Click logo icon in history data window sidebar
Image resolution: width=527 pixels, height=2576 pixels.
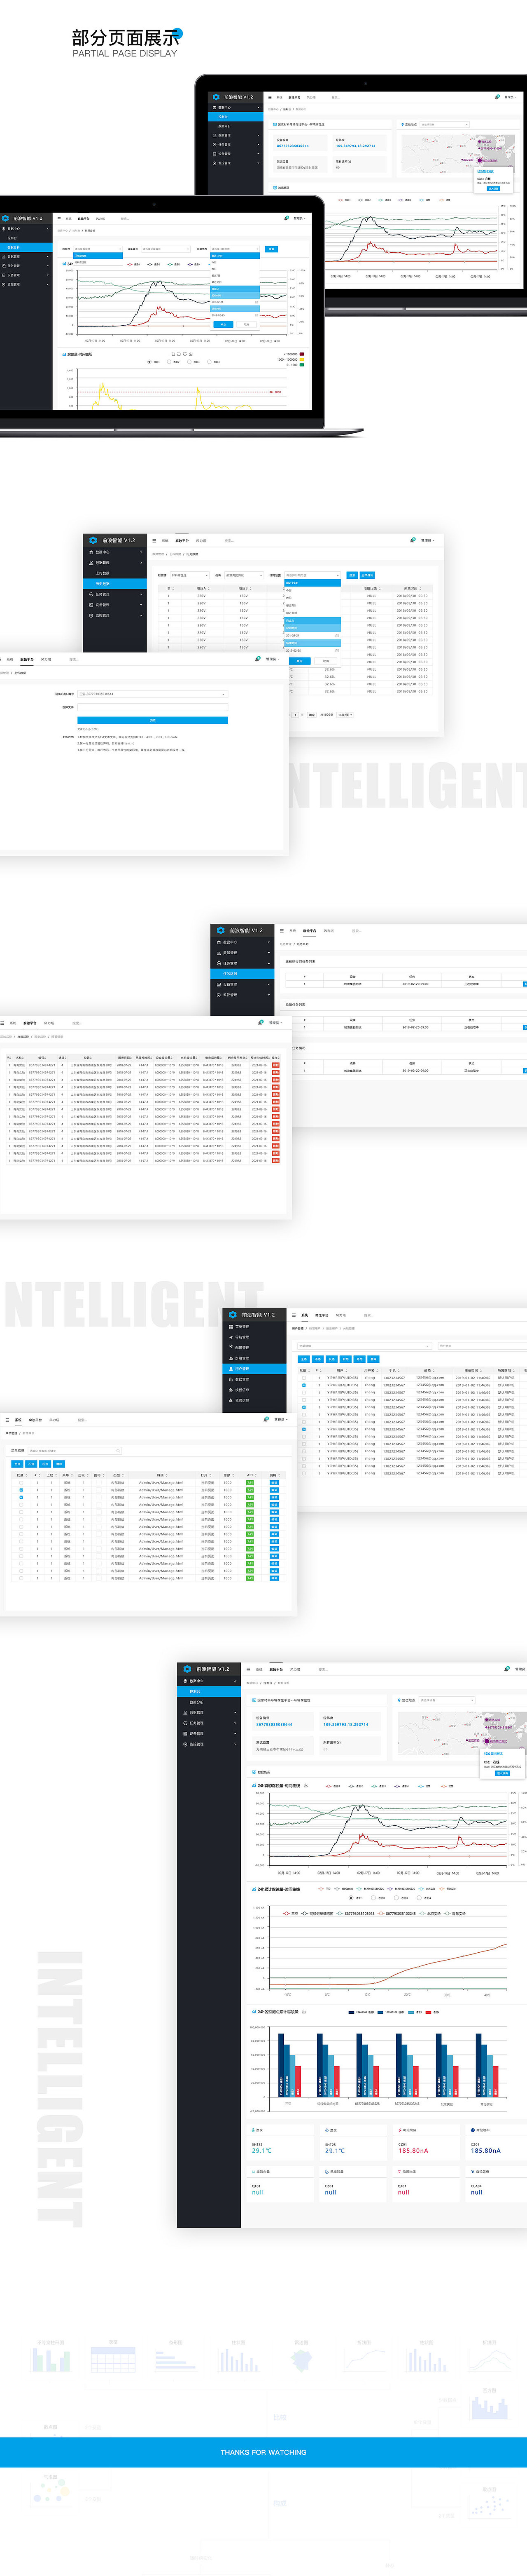coord(93,540)
